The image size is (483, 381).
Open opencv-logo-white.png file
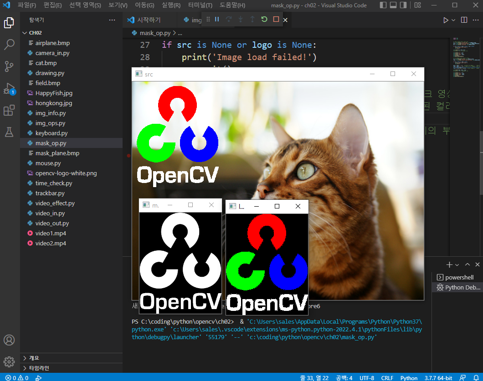click(66, 173)
